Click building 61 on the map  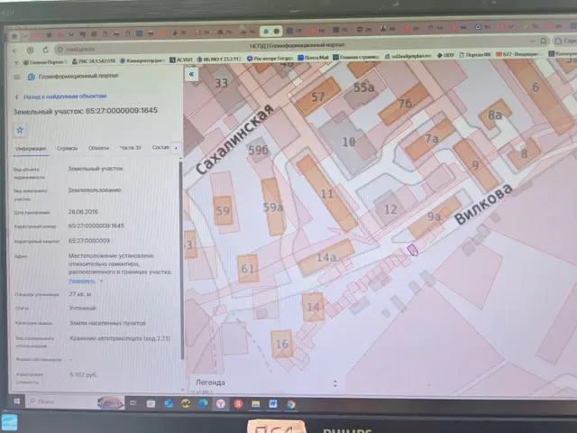point(247,269)
